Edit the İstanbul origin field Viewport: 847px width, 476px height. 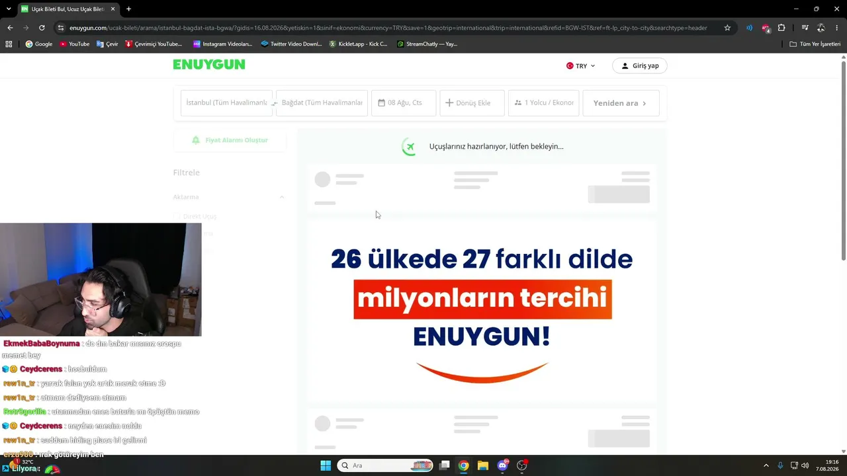(226, 103)
